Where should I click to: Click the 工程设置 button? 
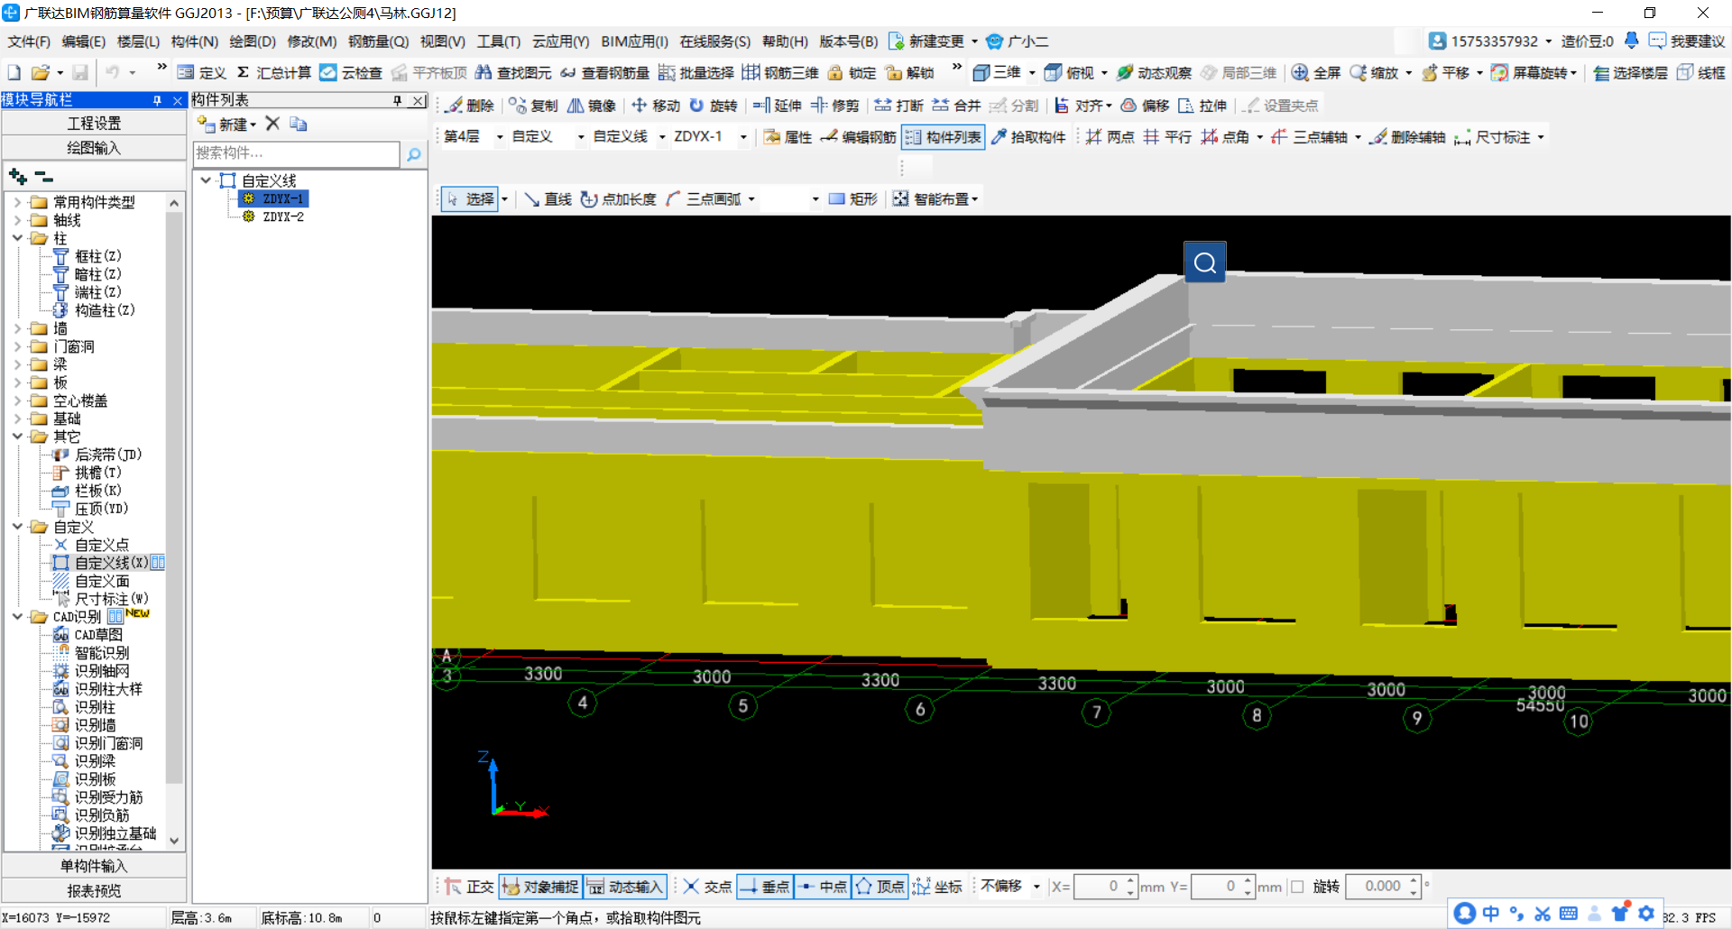click(94, 124)
